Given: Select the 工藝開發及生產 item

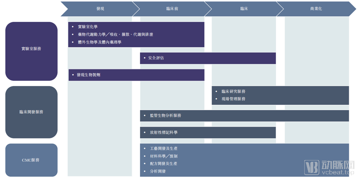Looking at the screenshot, I should [164, 148].
